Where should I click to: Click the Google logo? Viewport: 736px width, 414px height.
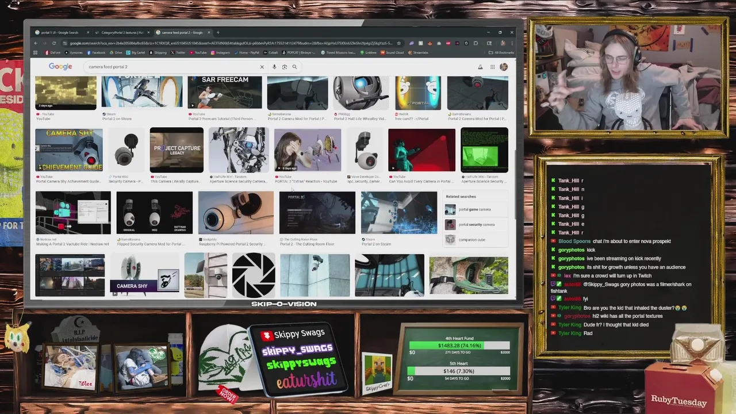tap(60, 67)
